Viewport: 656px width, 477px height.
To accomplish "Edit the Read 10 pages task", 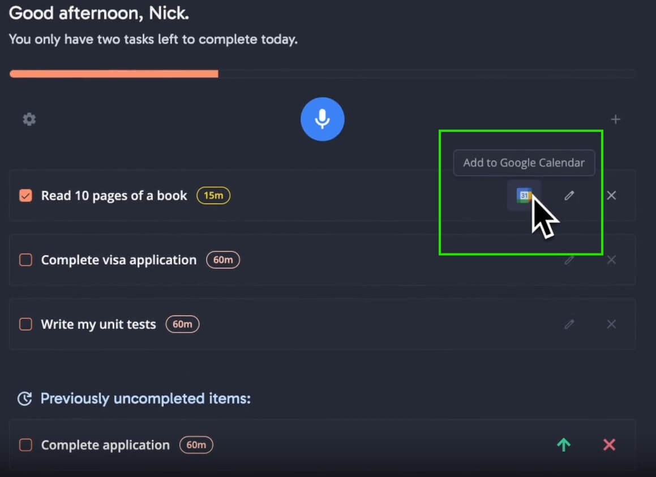I will pos(569,195).
